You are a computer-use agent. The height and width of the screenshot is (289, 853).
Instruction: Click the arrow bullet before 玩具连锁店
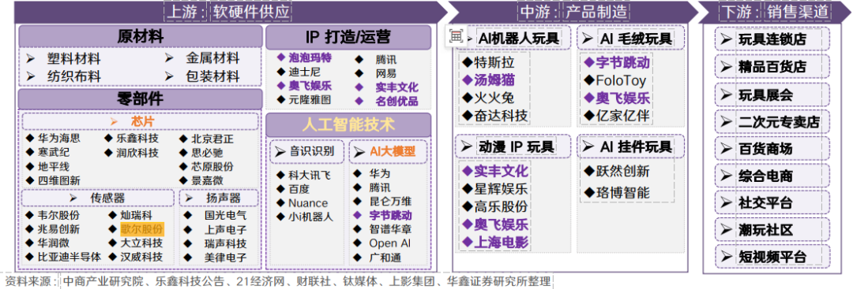tap(727, 39)
